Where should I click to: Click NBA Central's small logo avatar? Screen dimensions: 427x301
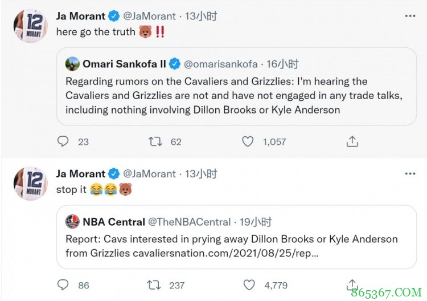pyautogui.click(x=72, y=222)
